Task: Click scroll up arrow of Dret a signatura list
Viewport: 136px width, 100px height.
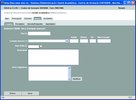Action: [x=69, y=68]
